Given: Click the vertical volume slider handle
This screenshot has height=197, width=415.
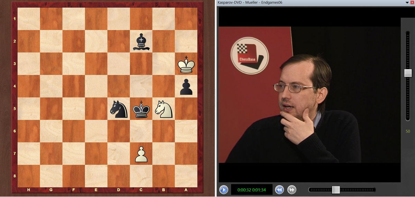Looking at the screenshot, I should 408,73.
